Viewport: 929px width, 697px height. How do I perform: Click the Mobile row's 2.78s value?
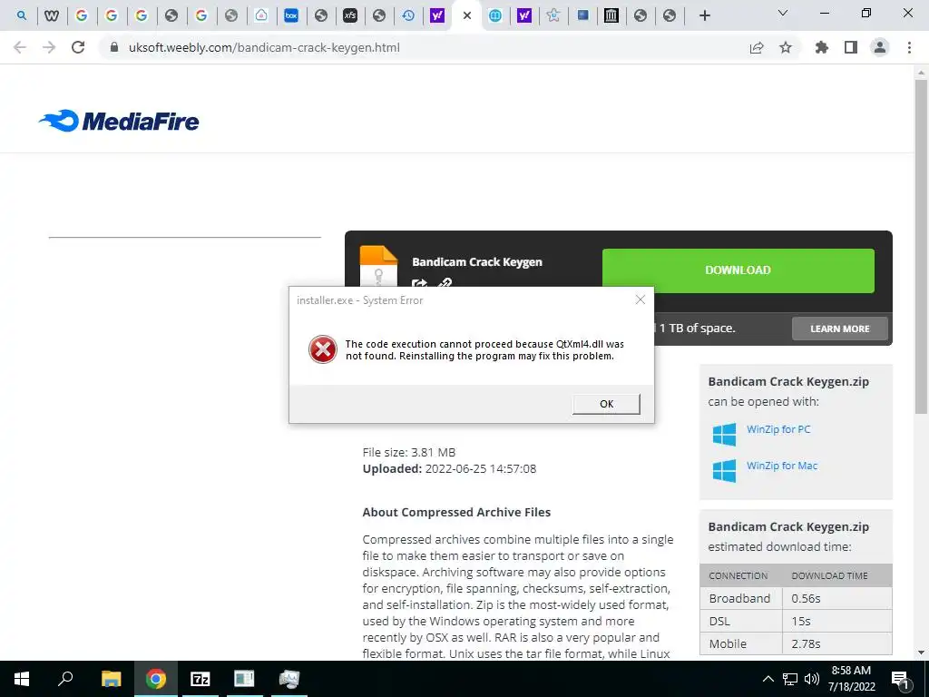pos(806,643)
